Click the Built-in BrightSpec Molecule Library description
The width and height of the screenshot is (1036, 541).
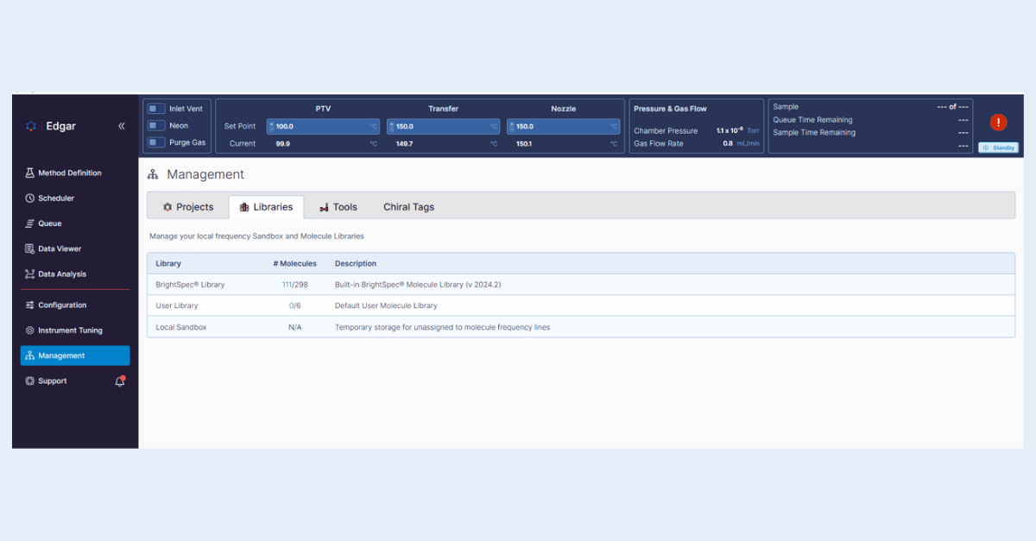point(418,285)
